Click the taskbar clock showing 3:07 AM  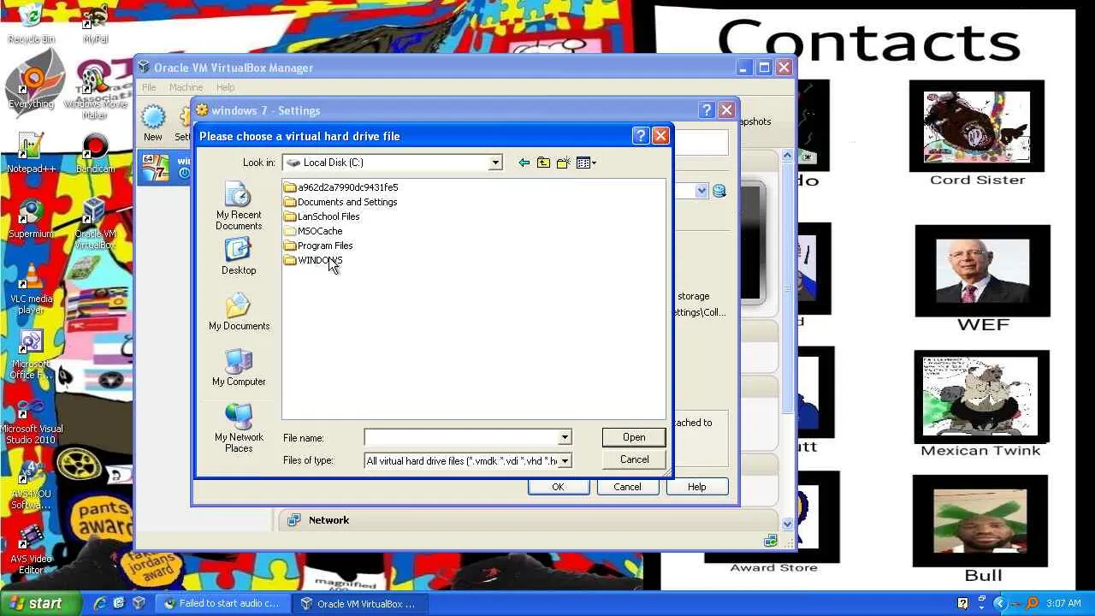click(x=1063, y=603)
